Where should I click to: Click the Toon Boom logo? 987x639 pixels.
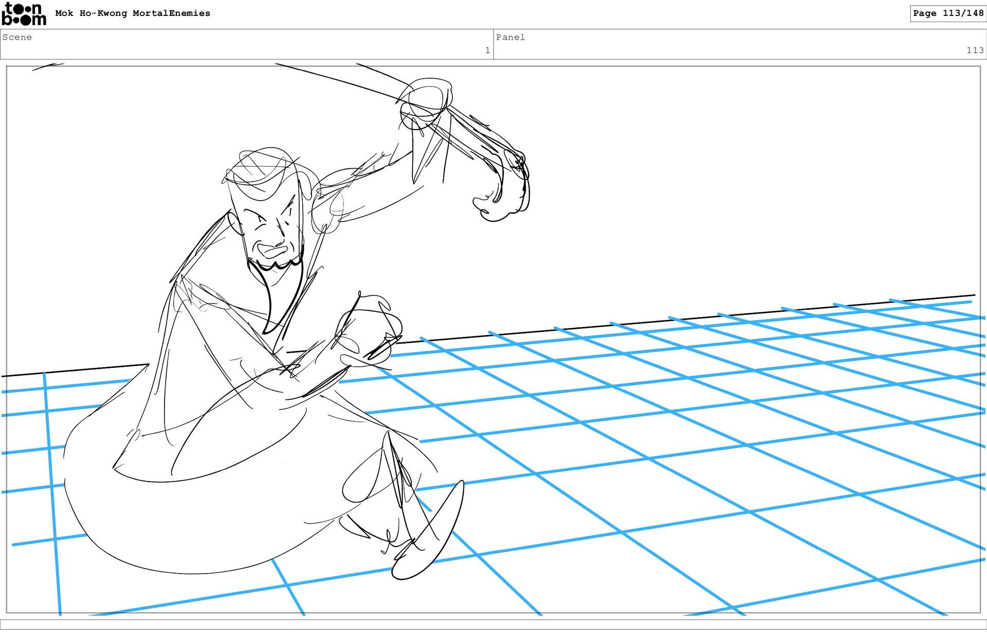coord(24,14)
